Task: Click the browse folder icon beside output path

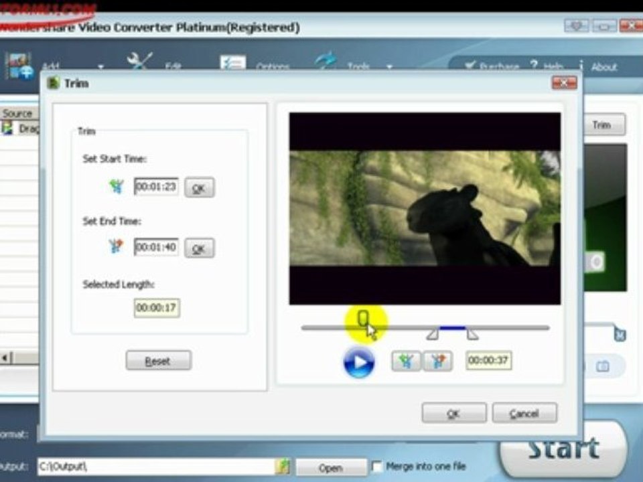Action: coord(283,467)
